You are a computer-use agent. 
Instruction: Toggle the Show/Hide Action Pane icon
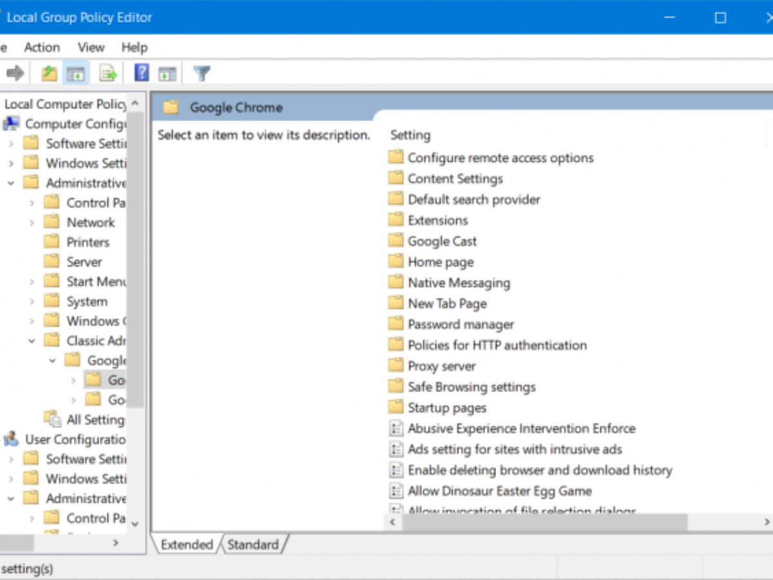tap(167, 73)
